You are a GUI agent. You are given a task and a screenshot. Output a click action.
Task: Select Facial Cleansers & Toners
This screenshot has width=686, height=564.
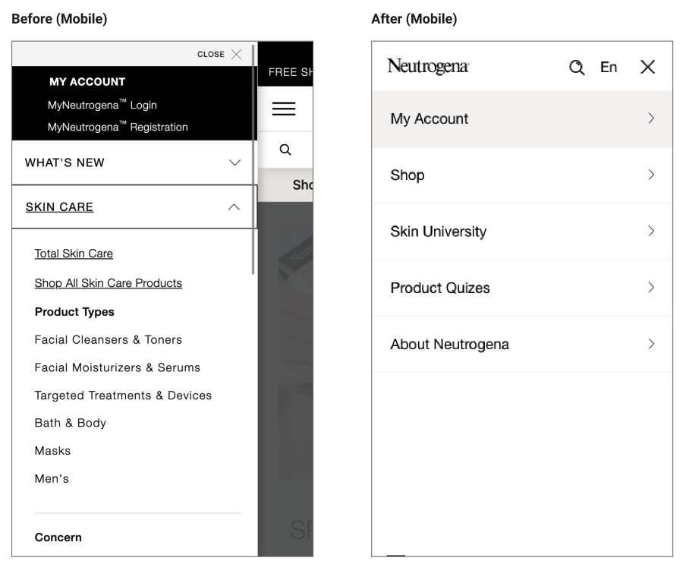(x=109, y=340)
